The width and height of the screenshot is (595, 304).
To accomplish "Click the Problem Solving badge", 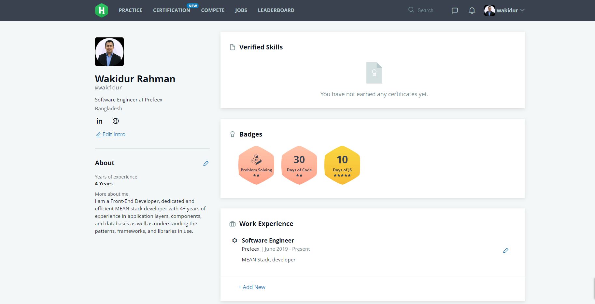I will 256,165.
